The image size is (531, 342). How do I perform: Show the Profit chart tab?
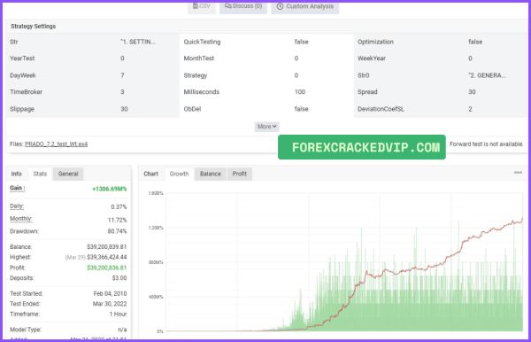tap(240, 174)
